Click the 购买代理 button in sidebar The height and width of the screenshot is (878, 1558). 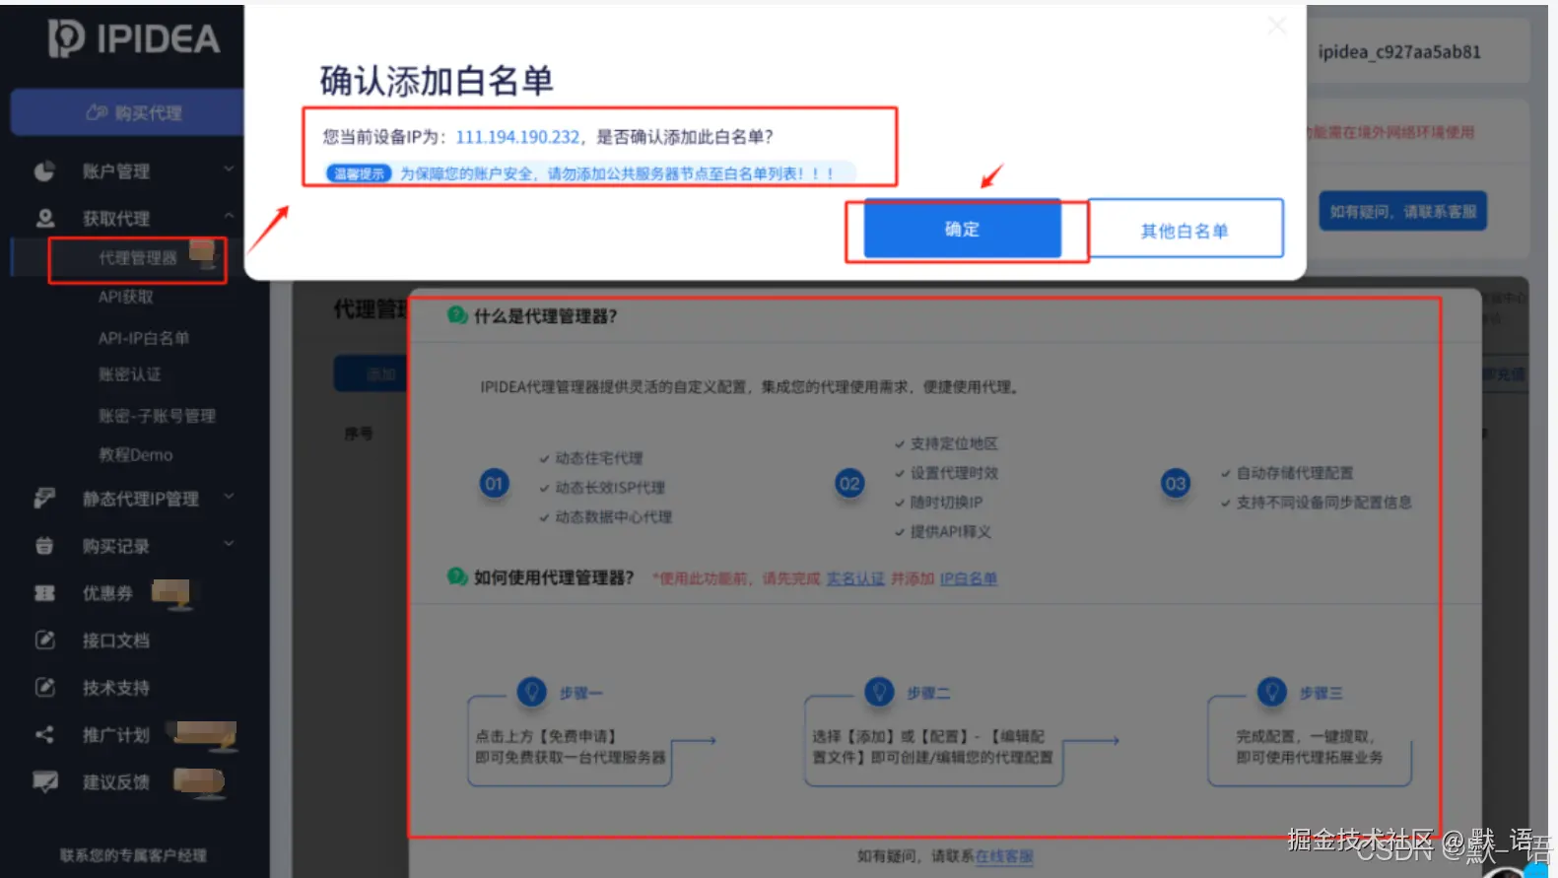click(128, 112)
